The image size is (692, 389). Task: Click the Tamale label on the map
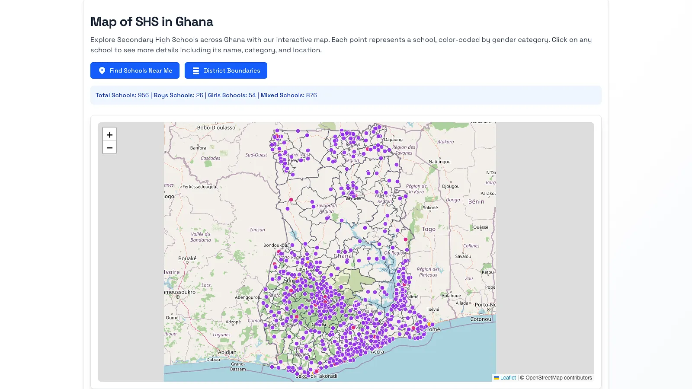tap(352, 198)
